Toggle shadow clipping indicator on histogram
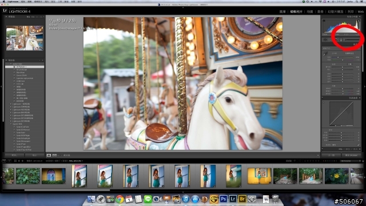Viewport: 366px width, 206px height. coord(324,21)
